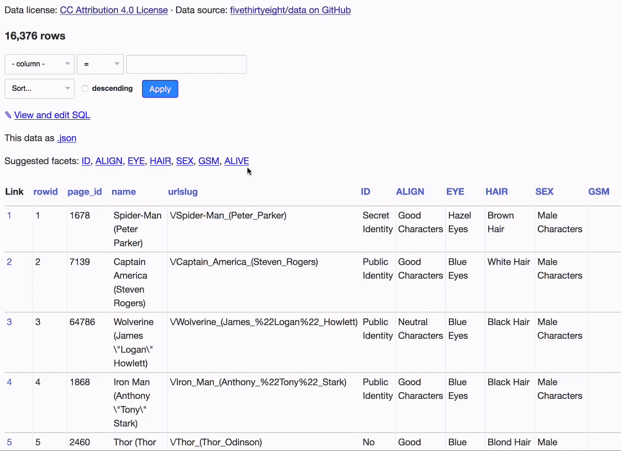Image resolution: width=621 pixels, height=451 pixels.
Task: Select the HAIR suggested facet
Action: pos(160,161)
